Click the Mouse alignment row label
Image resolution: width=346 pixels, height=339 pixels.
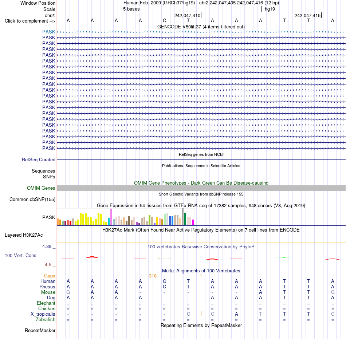coord(48,292)
